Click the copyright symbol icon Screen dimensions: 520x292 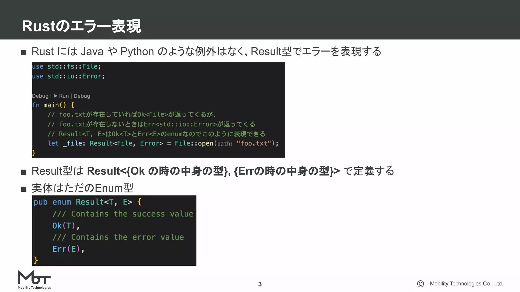pyautogui.click(x=420, y=284)
